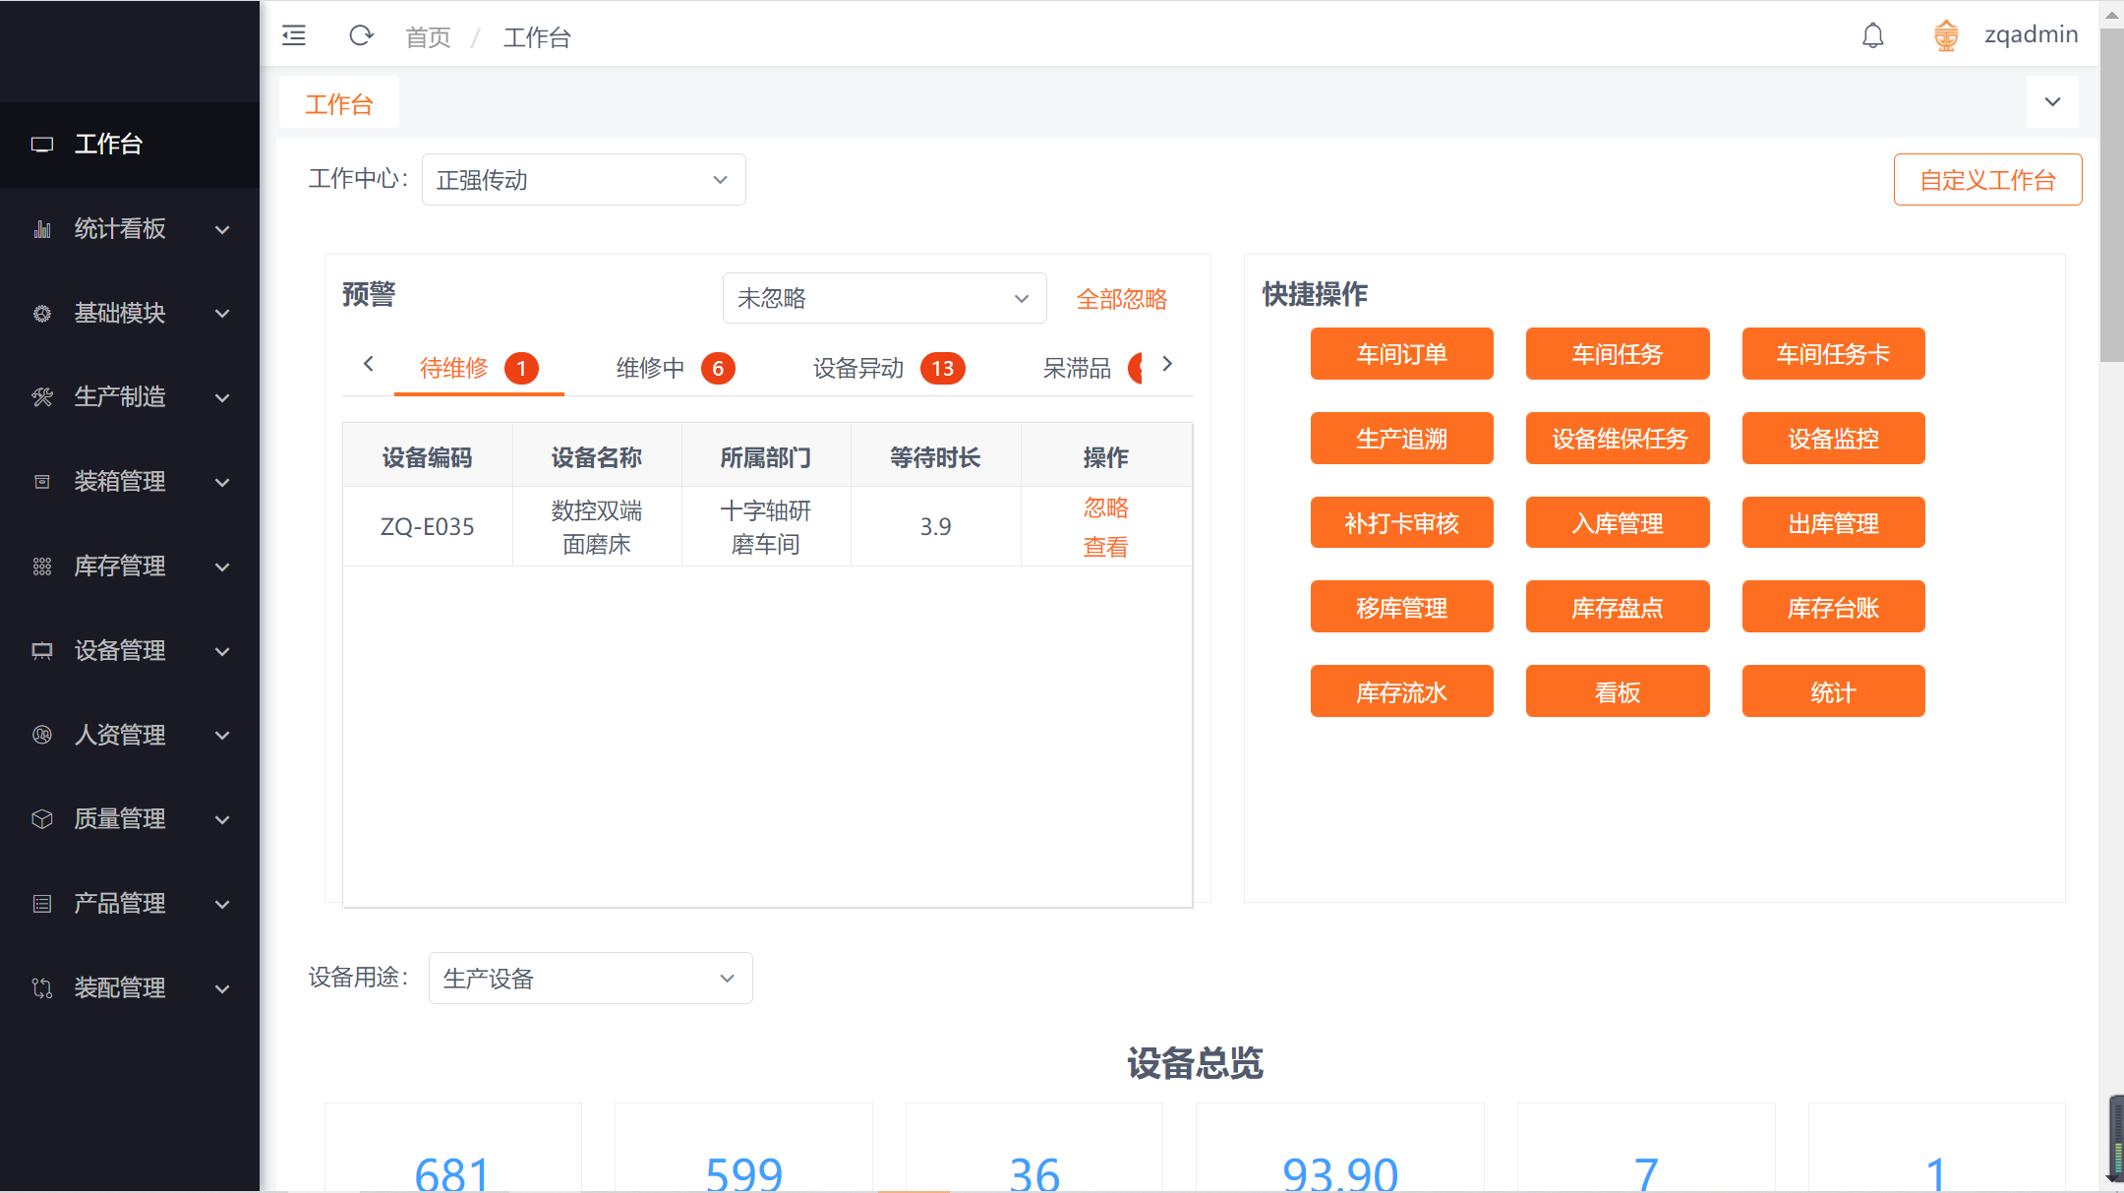This screenshot has height=1193, width=2124.
Task: Open the 装箱管理 sidebar menu
Action: (x=130, y=482)
